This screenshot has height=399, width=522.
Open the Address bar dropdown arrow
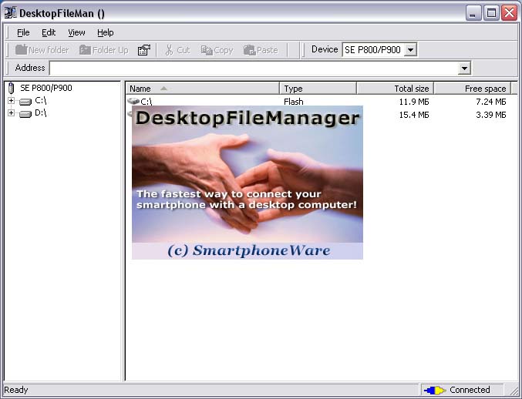click(x=464, y=68)
